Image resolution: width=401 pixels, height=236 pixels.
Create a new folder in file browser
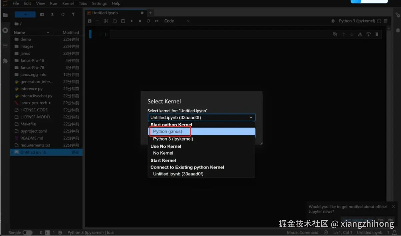[x=42, y=15]
